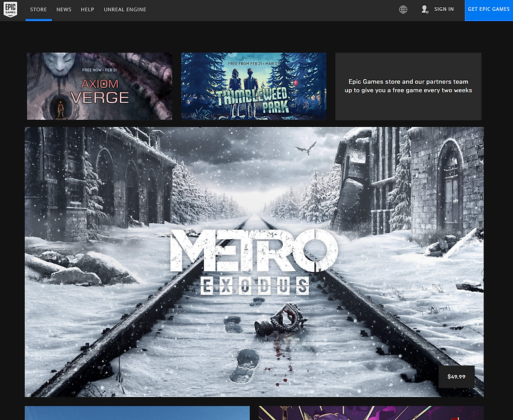Click the Sign In link
513x420 pixels.
click(x=444, y=9)
